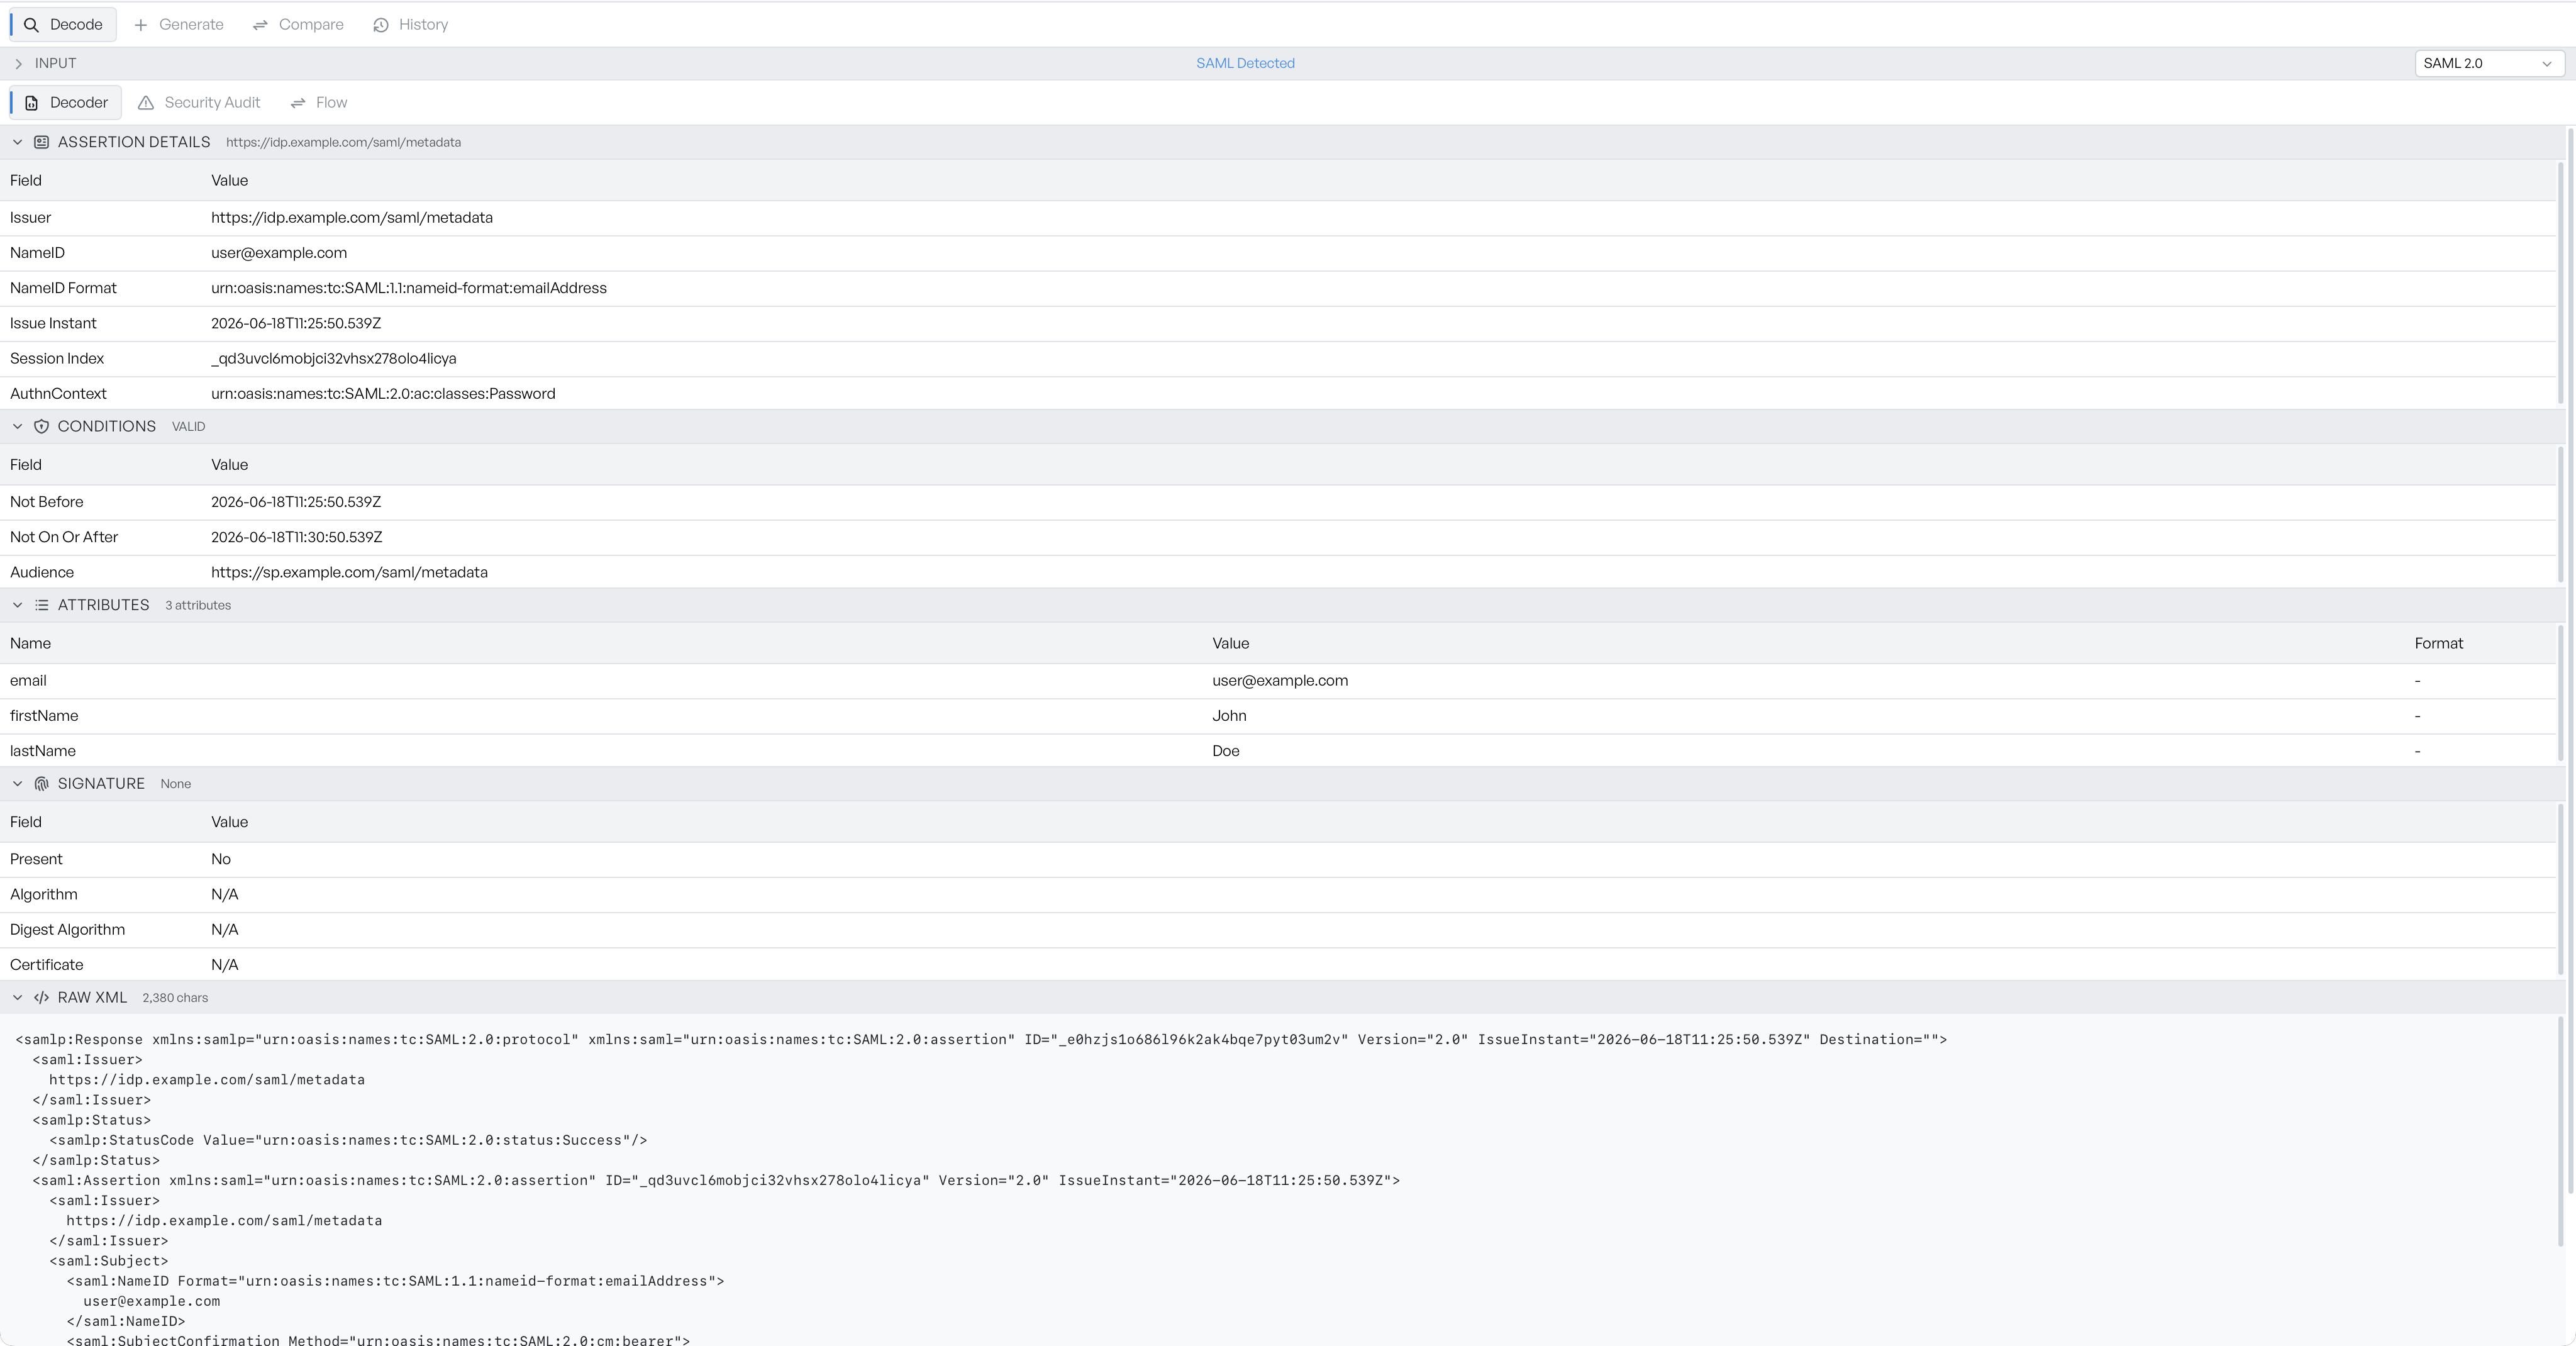Collapse the ATTRIBUTES section
Screen dimensions: 2576x1346
pos(17,605)
